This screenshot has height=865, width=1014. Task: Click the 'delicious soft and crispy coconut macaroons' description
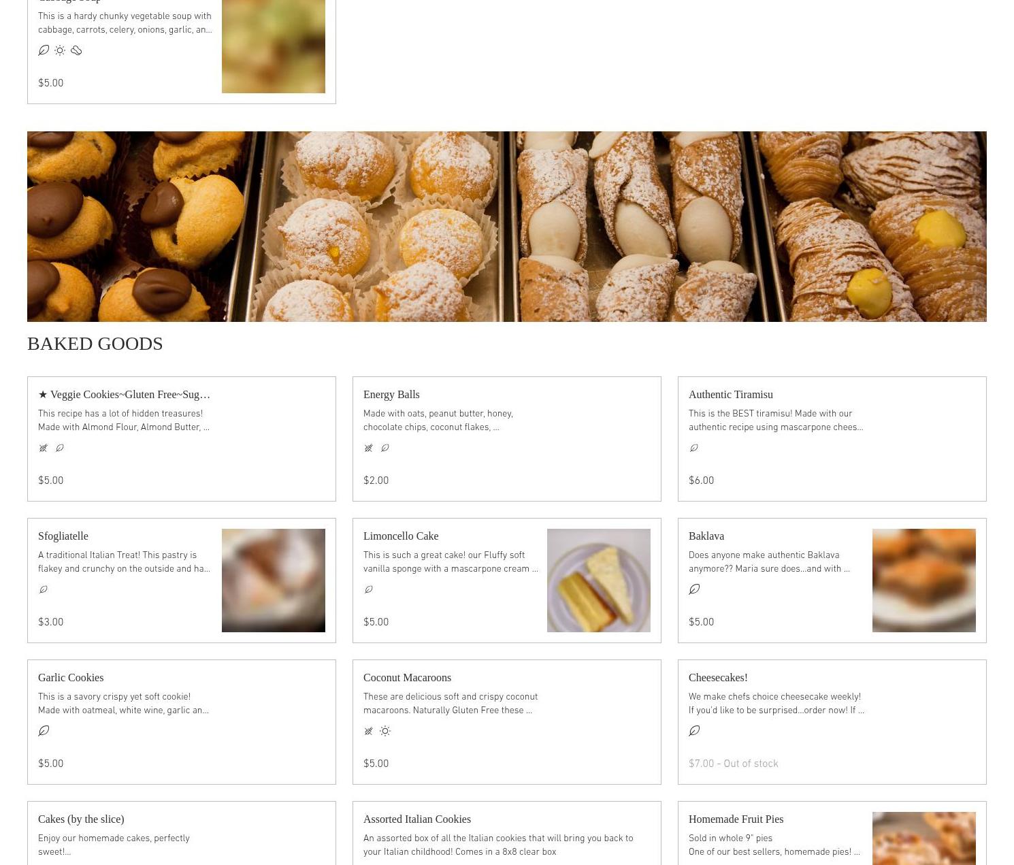451,704
